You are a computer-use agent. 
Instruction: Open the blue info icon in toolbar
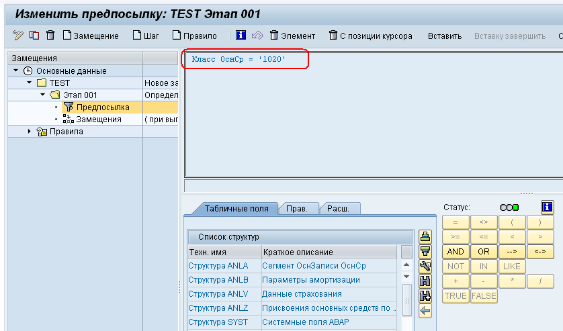coord(241,35)
